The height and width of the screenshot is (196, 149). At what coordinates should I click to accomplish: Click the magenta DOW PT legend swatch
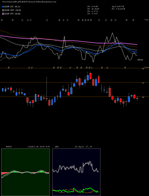click(x=3, y=14)
